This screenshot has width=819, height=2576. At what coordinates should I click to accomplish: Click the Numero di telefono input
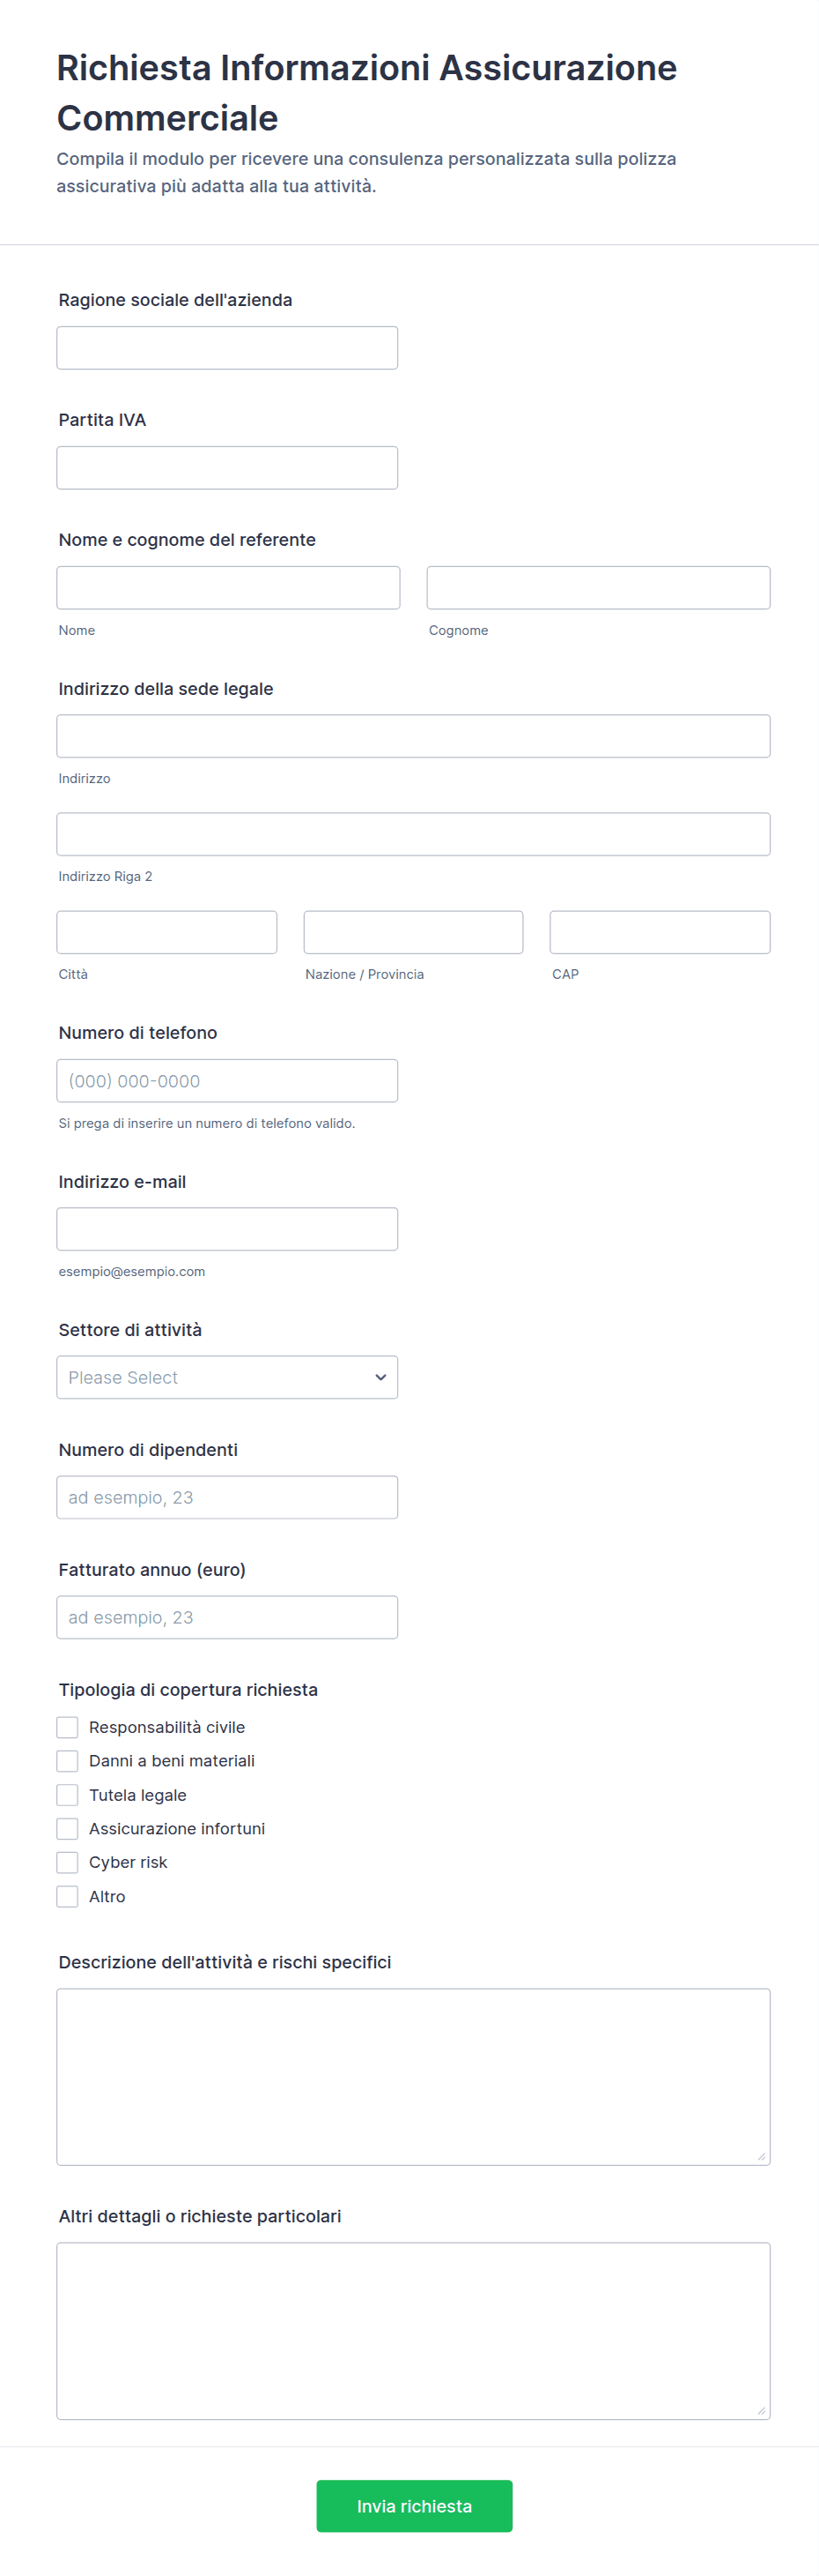point(226,1081)
